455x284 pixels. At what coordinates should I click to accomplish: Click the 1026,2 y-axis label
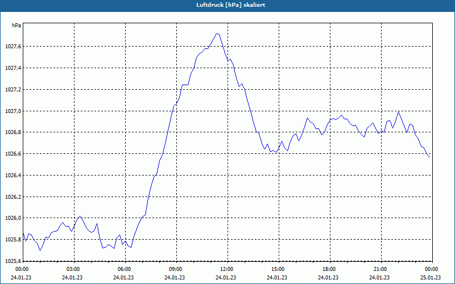tap(13, 197)
